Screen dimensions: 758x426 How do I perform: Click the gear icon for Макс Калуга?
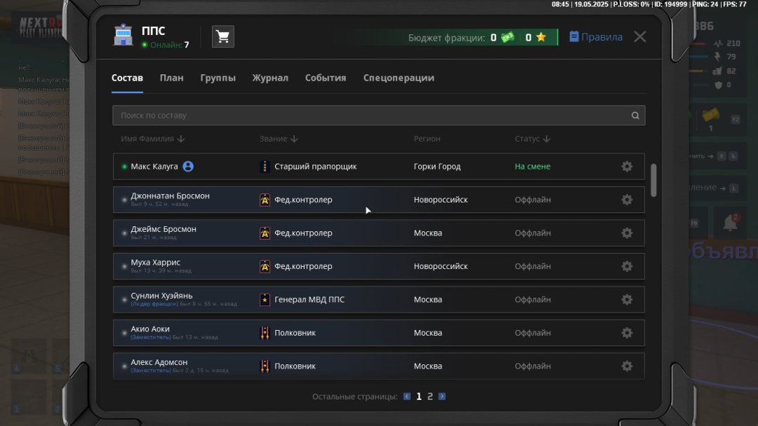[627, 167]
